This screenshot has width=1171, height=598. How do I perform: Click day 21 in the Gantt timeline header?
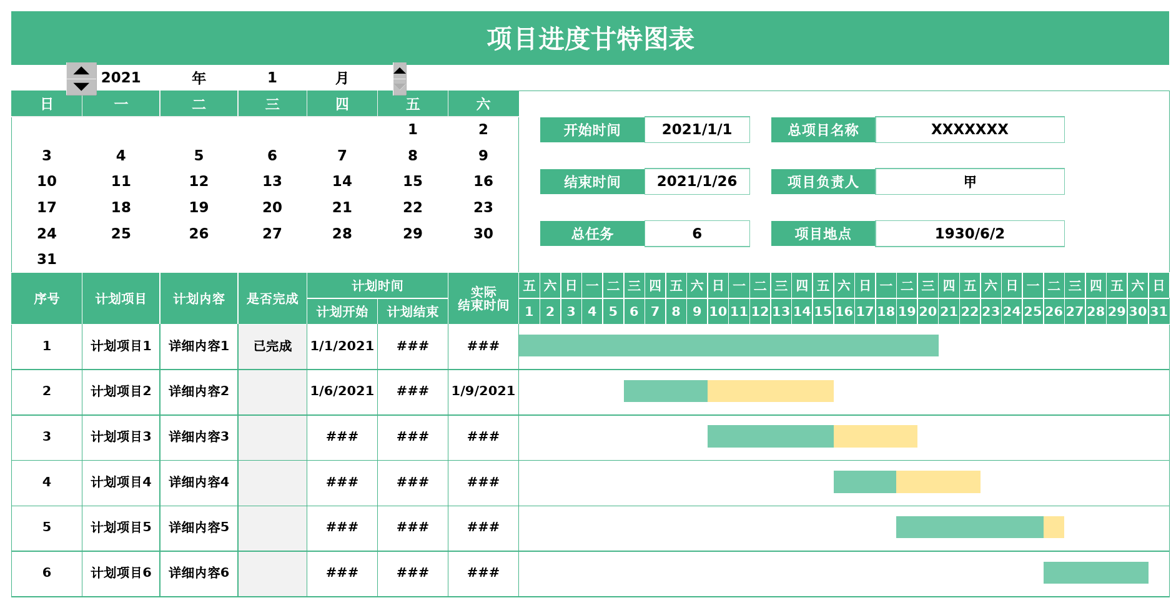pos(949,311)
